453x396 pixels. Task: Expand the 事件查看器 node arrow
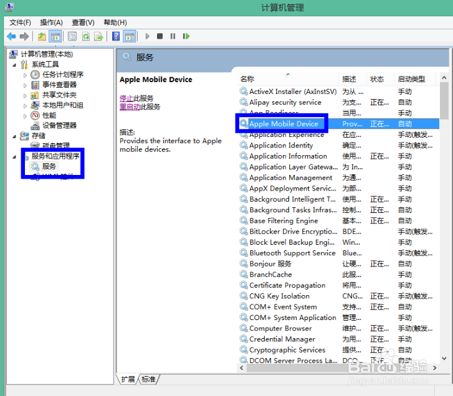tap(25, 85)
